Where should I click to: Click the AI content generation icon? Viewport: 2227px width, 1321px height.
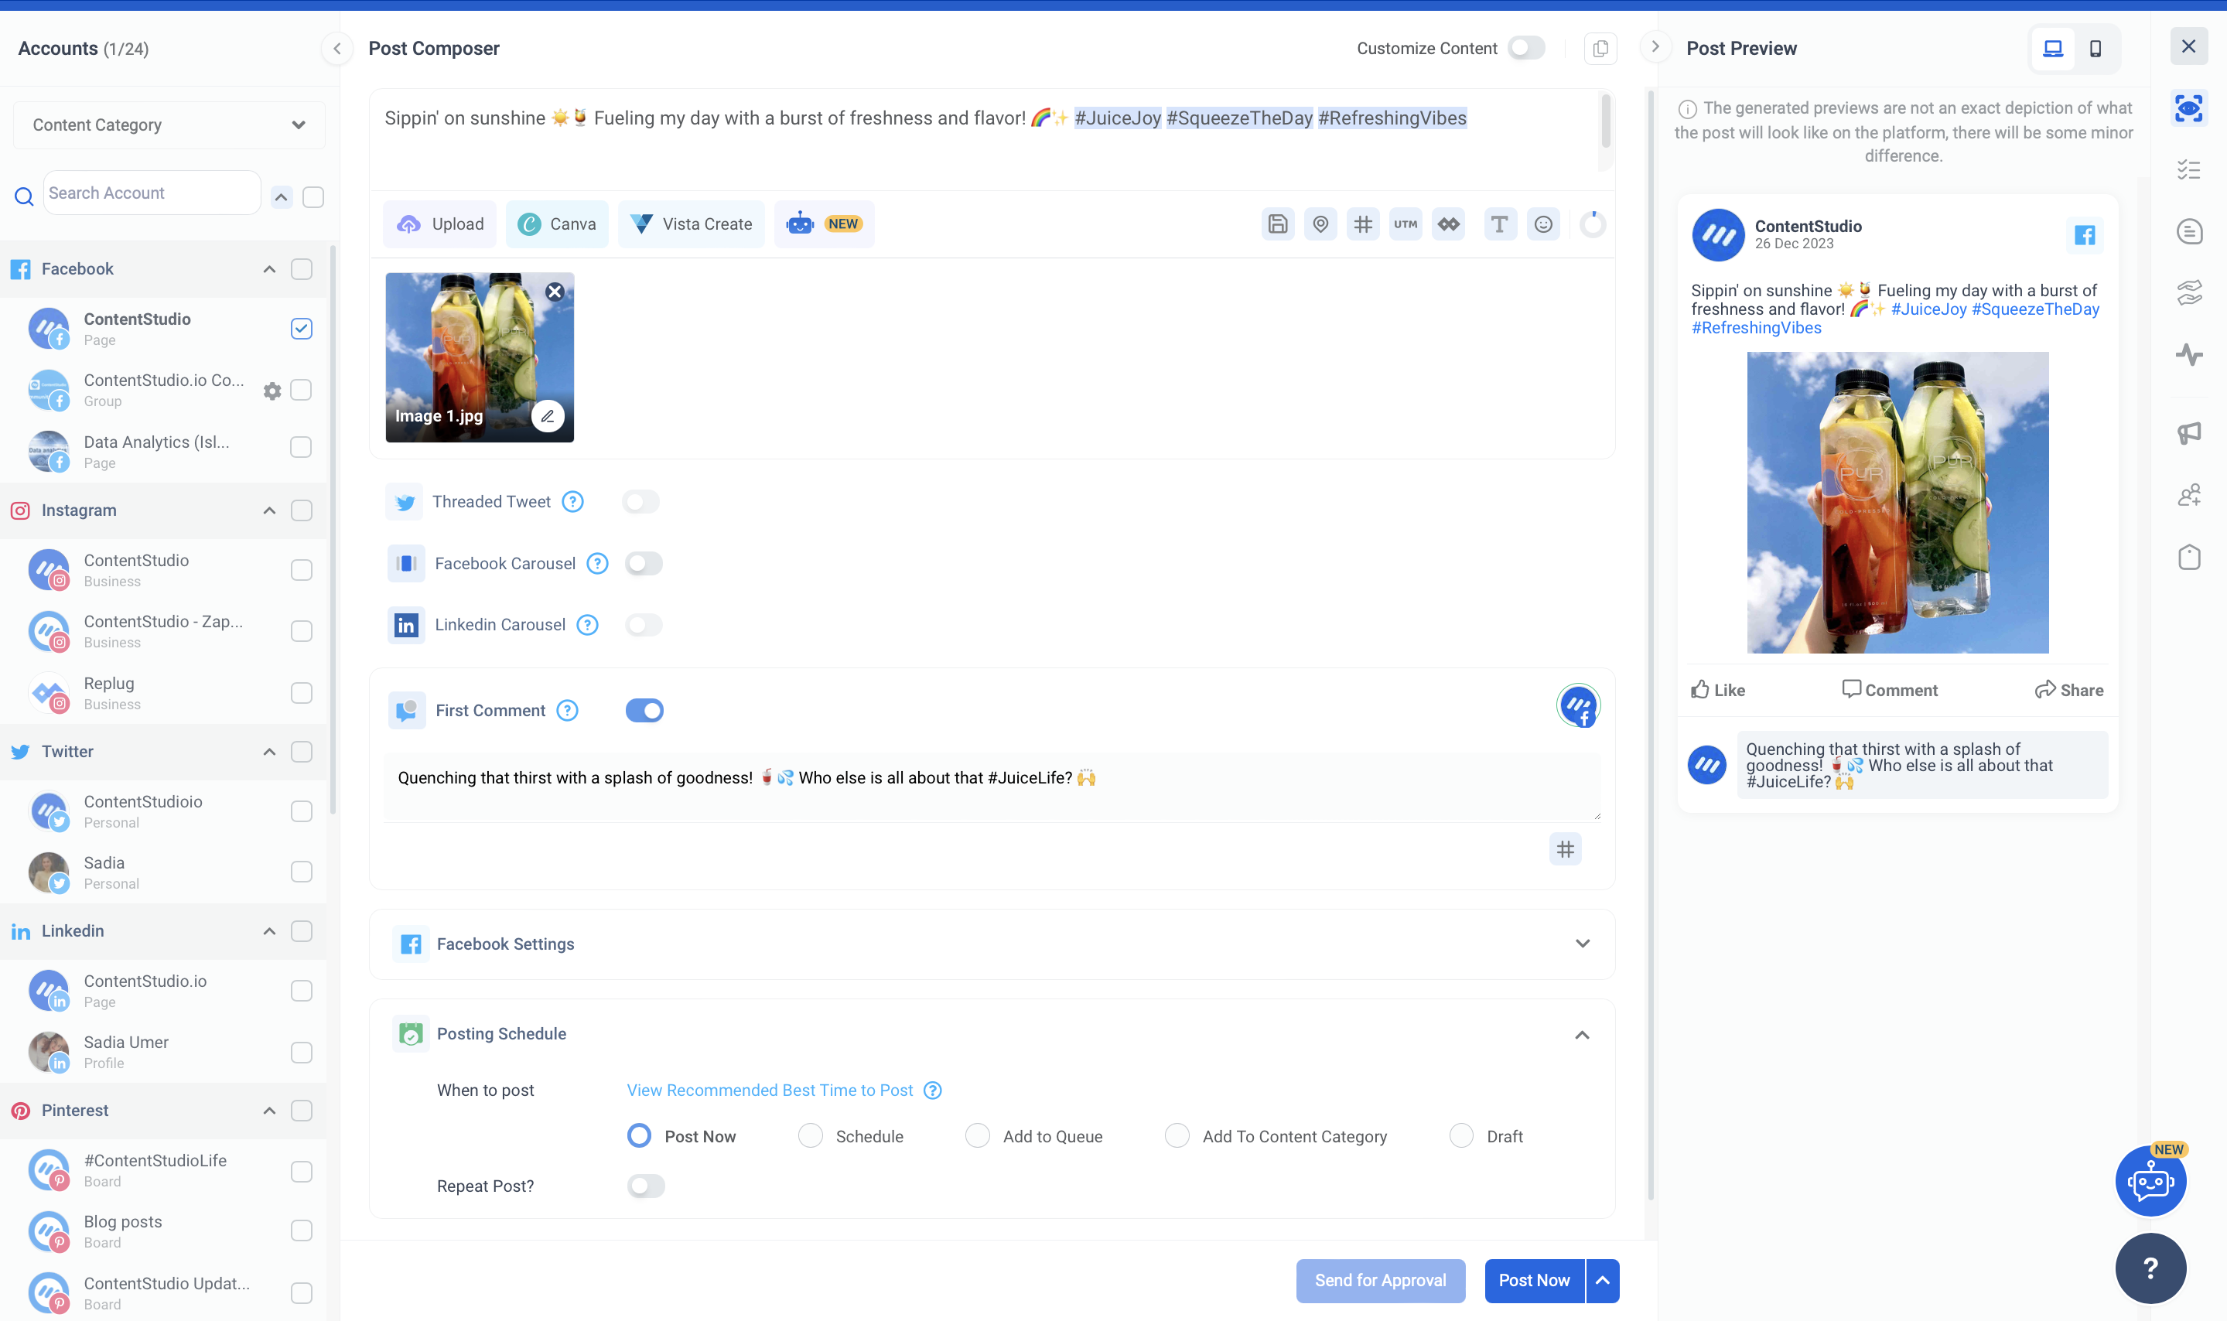pos(802,224)
